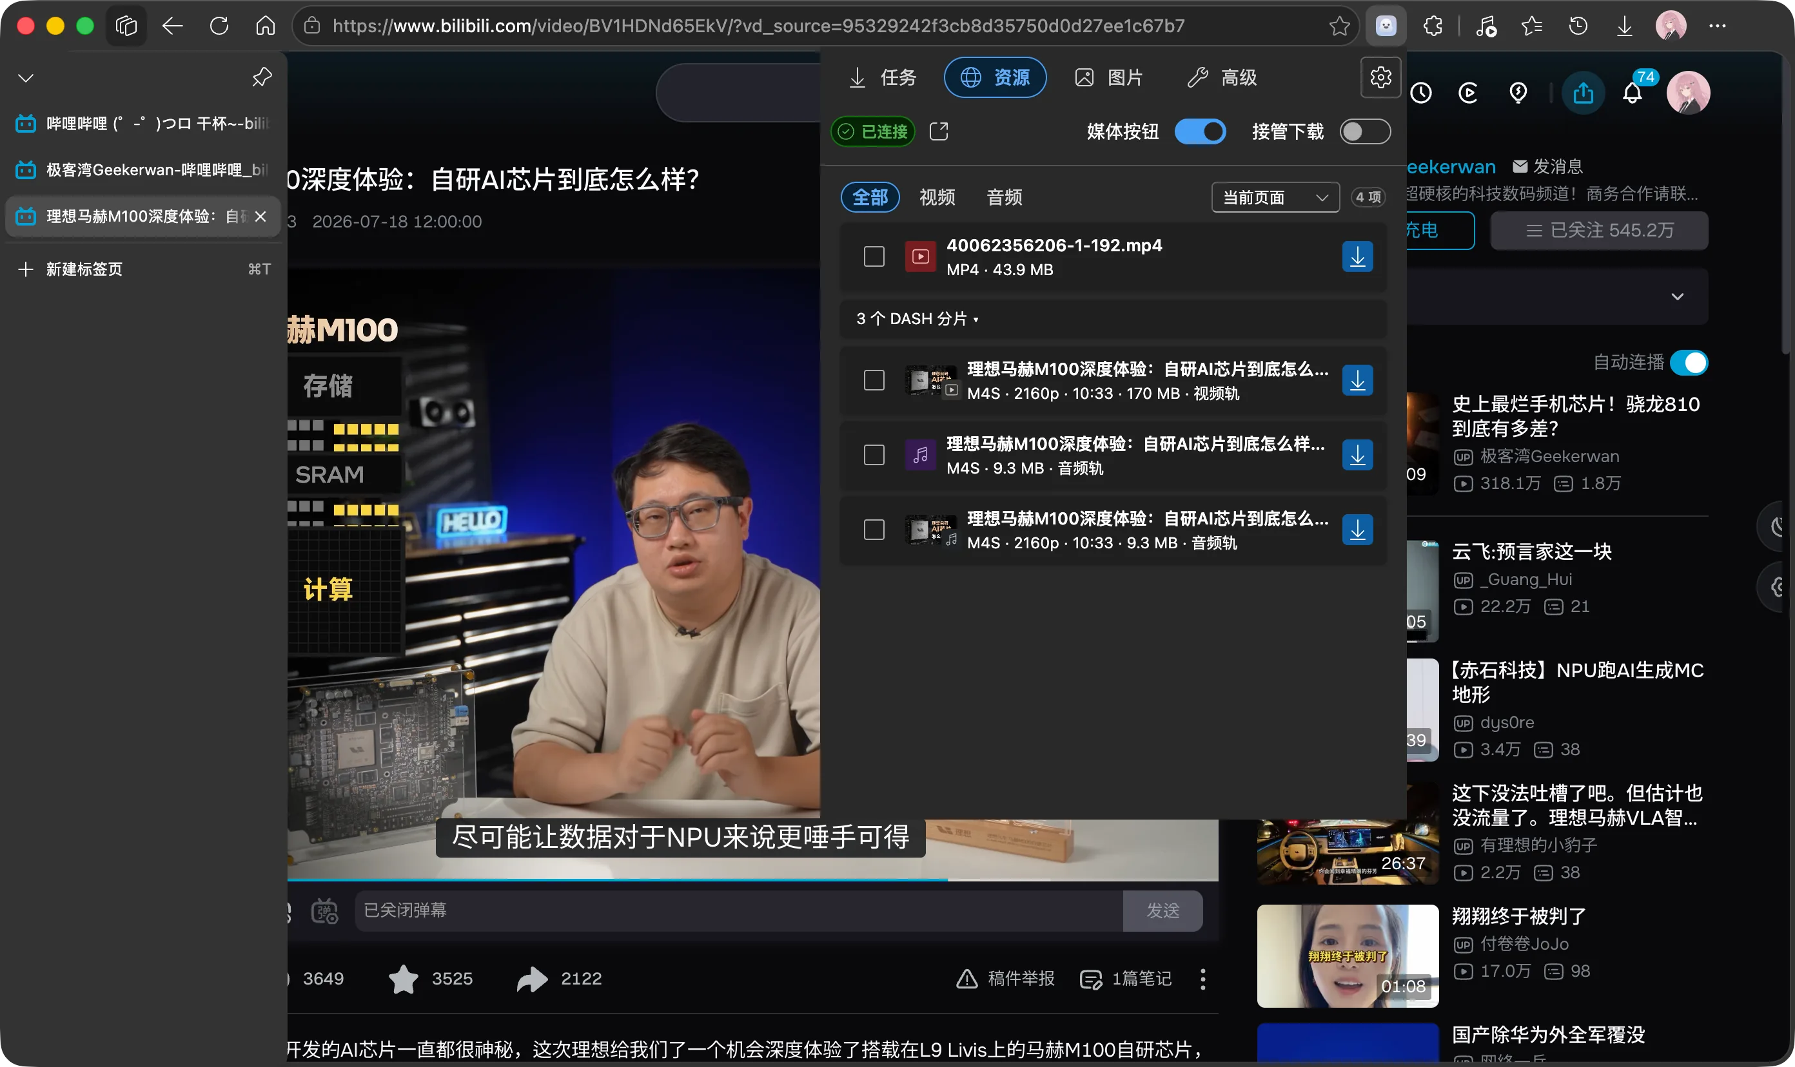Filter resources by 全部
The height and width of the screenshot is (1067, 1795).
[870, 198]
